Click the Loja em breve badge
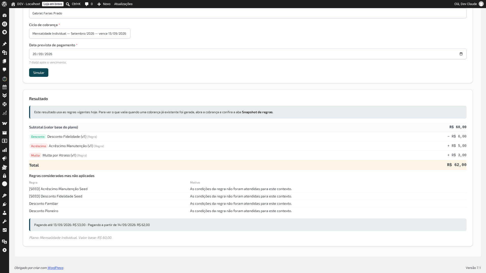The width and height of the screenshot is (486, 273). coord(53,4)
